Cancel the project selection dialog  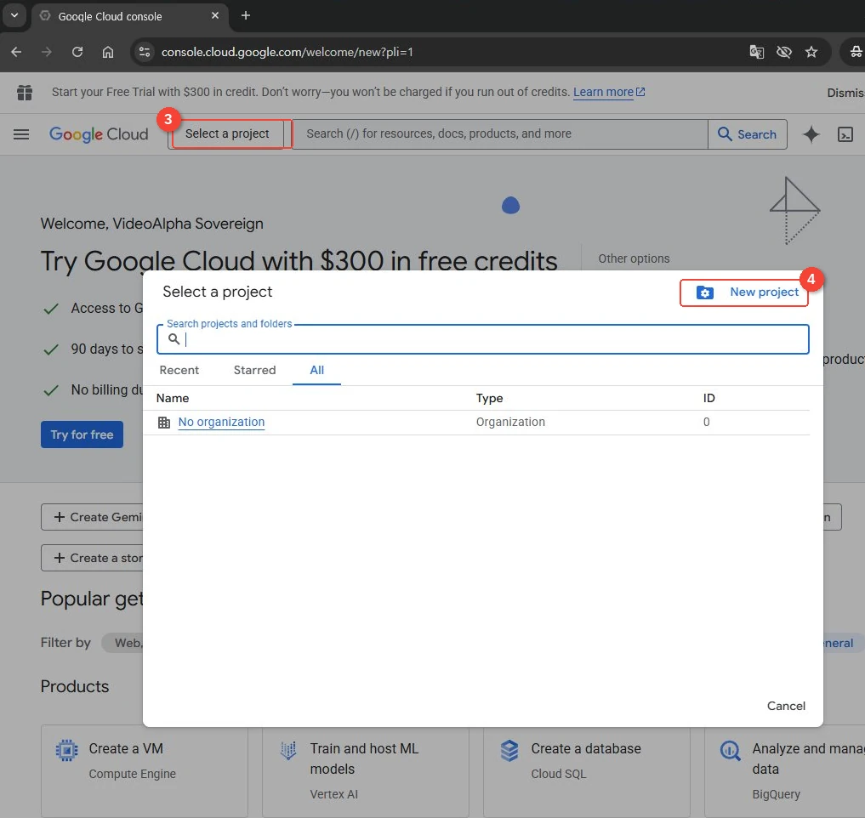pos(786,706)
